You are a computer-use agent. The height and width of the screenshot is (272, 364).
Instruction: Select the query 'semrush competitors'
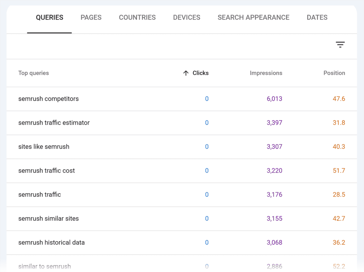(x=48, y=99)
